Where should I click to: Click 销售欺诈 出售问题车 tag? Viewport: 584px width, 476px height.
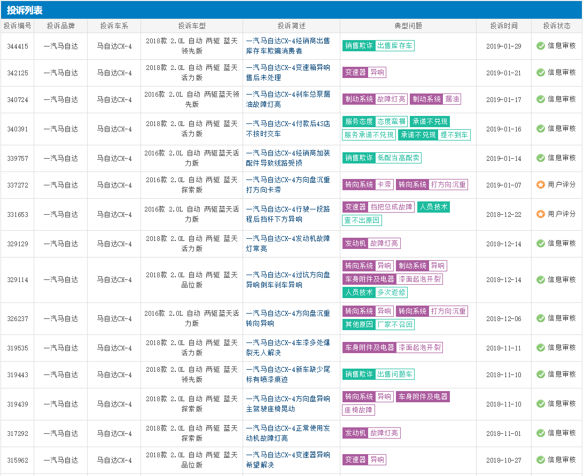pyautogui.click(x=378, y=374)
